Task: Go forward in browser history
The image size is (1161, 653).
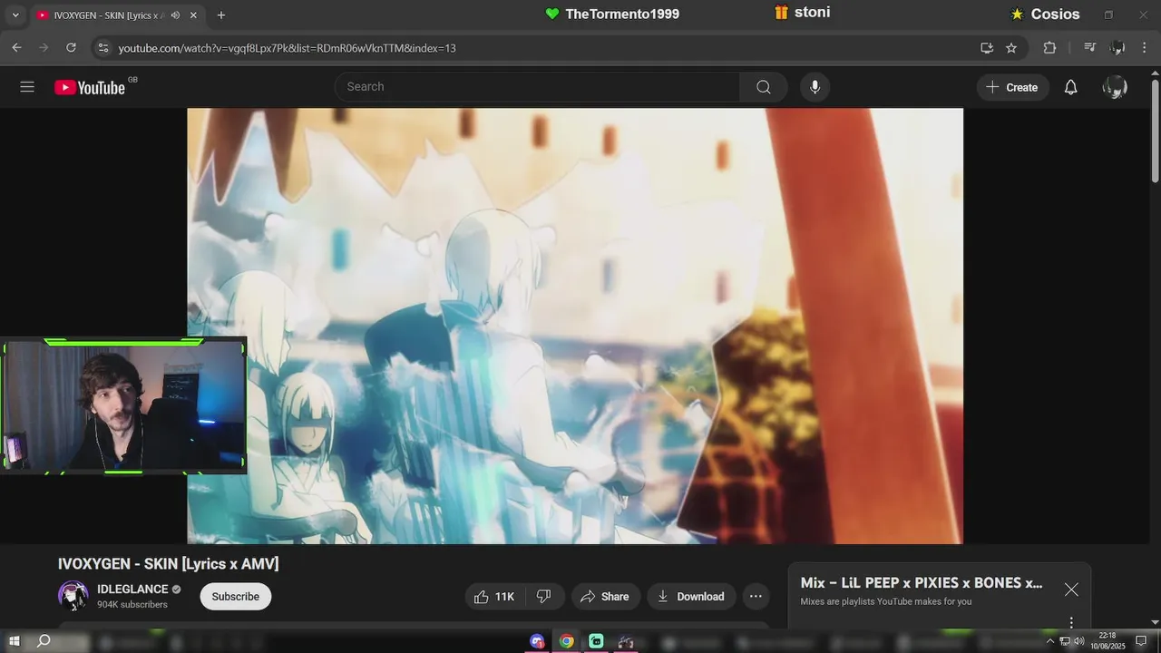Action: coord(44,47)
